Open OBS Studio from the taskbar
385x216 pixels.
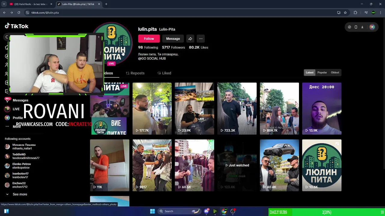[233, 211]
